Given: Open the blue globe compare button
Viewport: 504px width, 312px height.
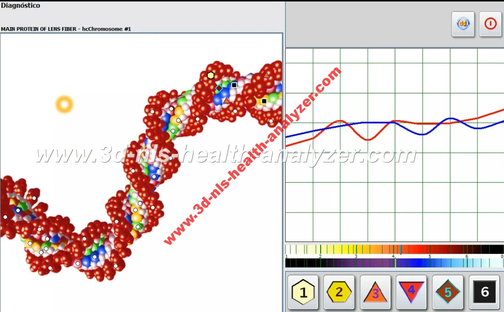Looking at the screenshot, I should pos(463,24).
